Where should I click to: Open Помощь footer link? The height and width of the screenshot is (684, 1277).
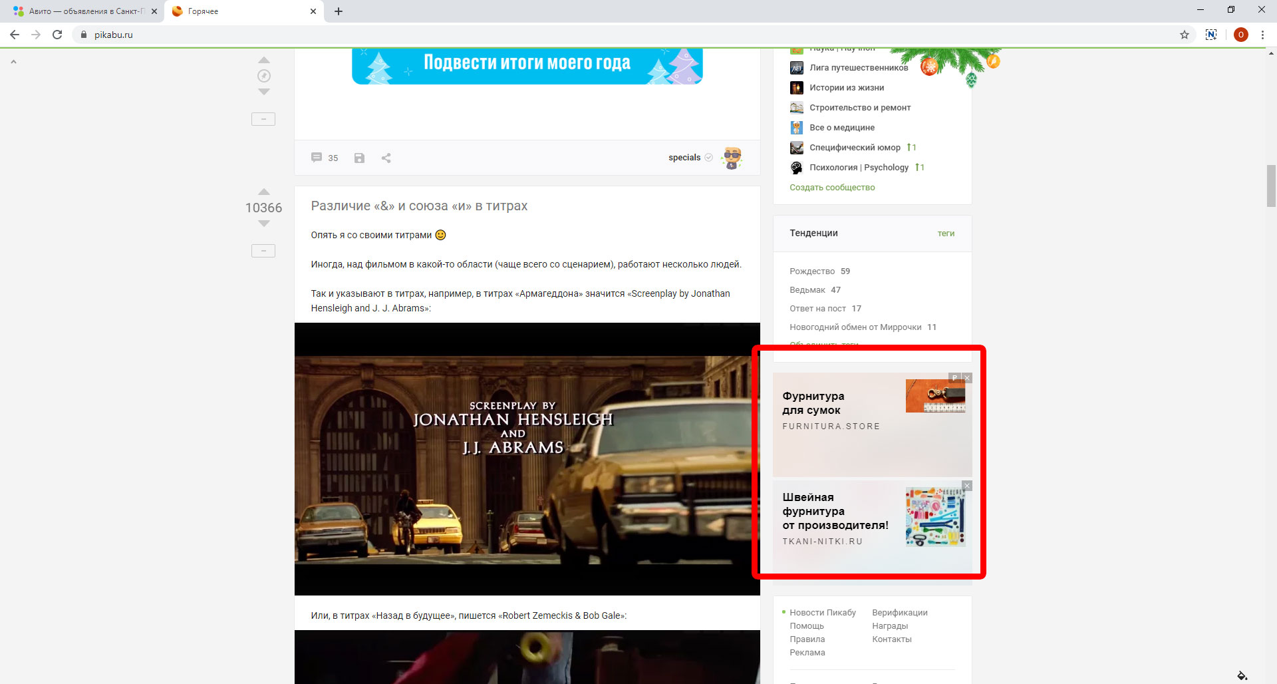coord(807,626)
